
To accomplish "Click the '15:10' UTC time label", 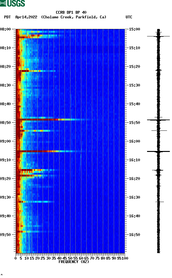I will 134,48.
